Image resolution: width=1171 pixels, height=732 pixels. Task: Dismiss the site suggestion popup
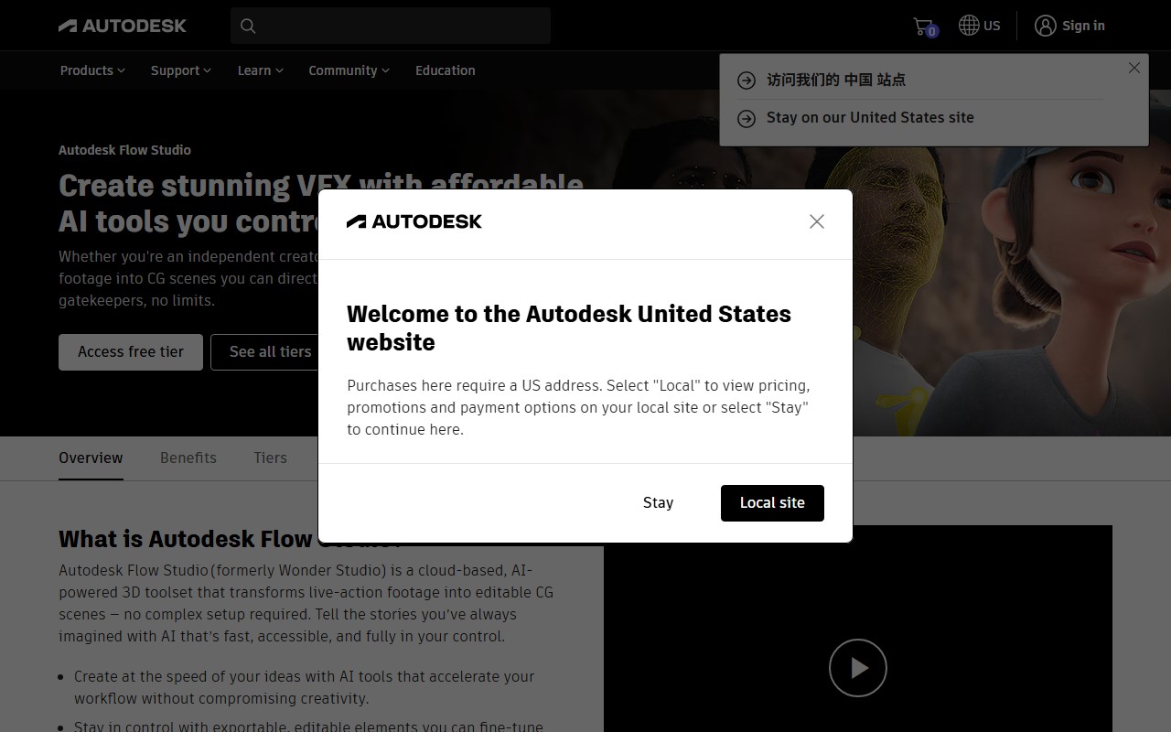point(1134,68)
